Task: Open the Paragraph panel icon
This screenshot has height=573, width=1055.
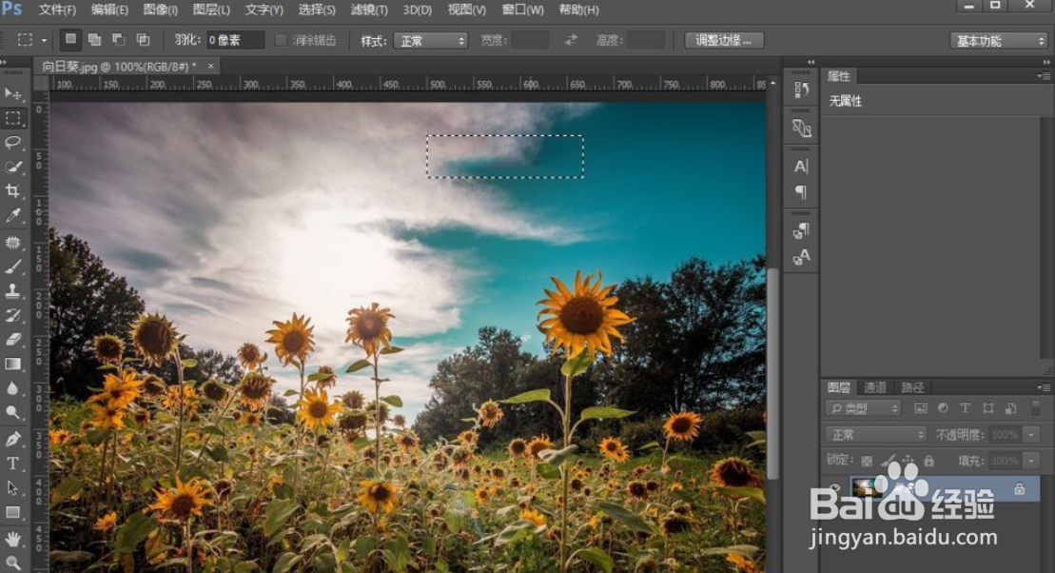Action: pyautogui.click(x=801, y=192)
